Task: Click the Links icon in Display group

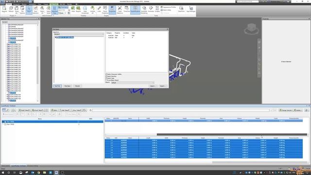Action: pyautogui.click(x=99, y=9)
